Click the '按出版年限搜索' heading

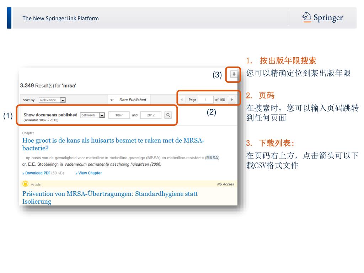pyautogui.click(x=288, y=60)
